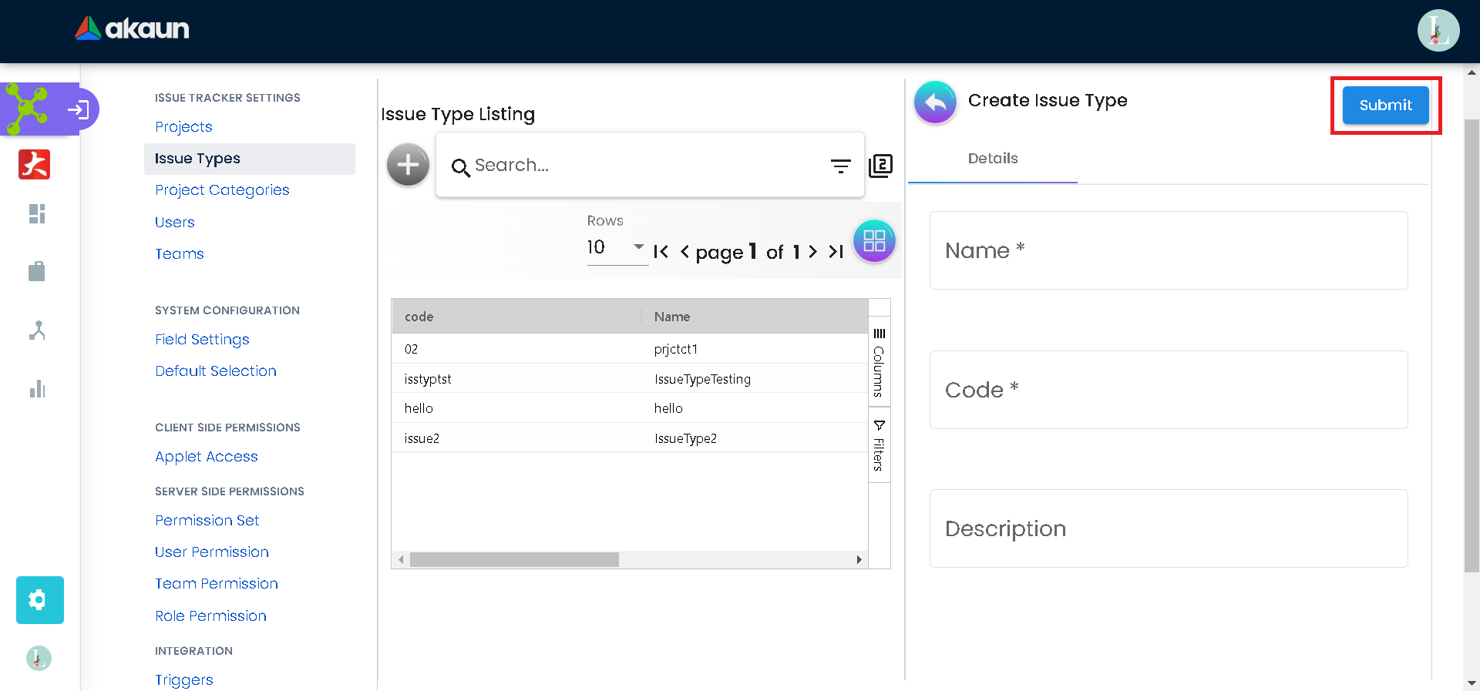Click the table's horizontal scrollbar thumb
The image size is (1480, 691).
tap(514, 559)
